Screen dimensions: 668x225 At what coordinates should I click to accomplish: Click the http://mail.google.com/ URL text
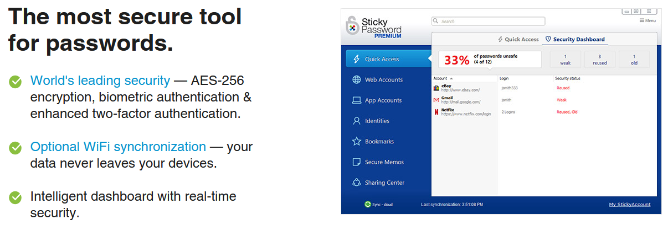461,102
